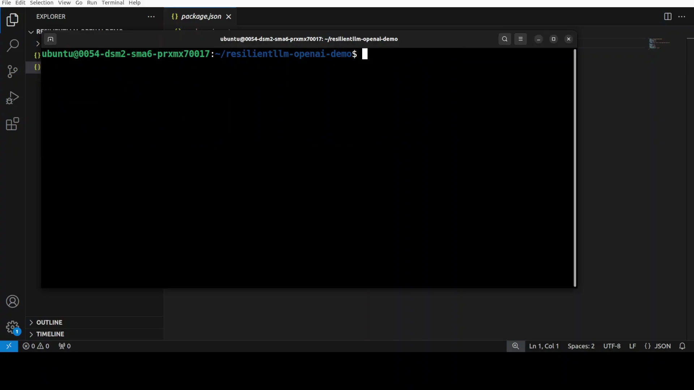Open the Terminal menu
The height and width of the screenshot is (390, 694).
coord(113,3)
